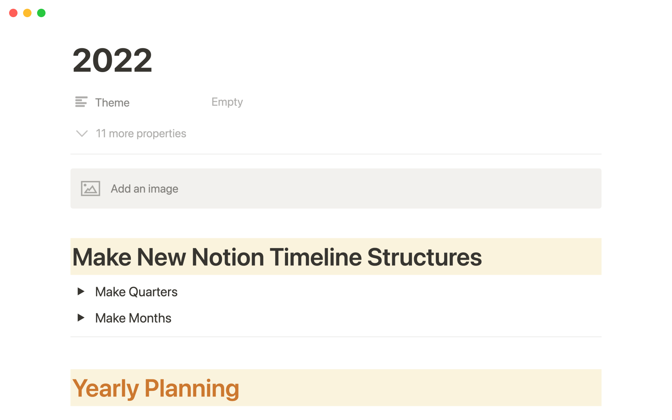Click the Theme property text icon
The width and height of the screenshot is (672, 420).
click(x=81, y=102)
